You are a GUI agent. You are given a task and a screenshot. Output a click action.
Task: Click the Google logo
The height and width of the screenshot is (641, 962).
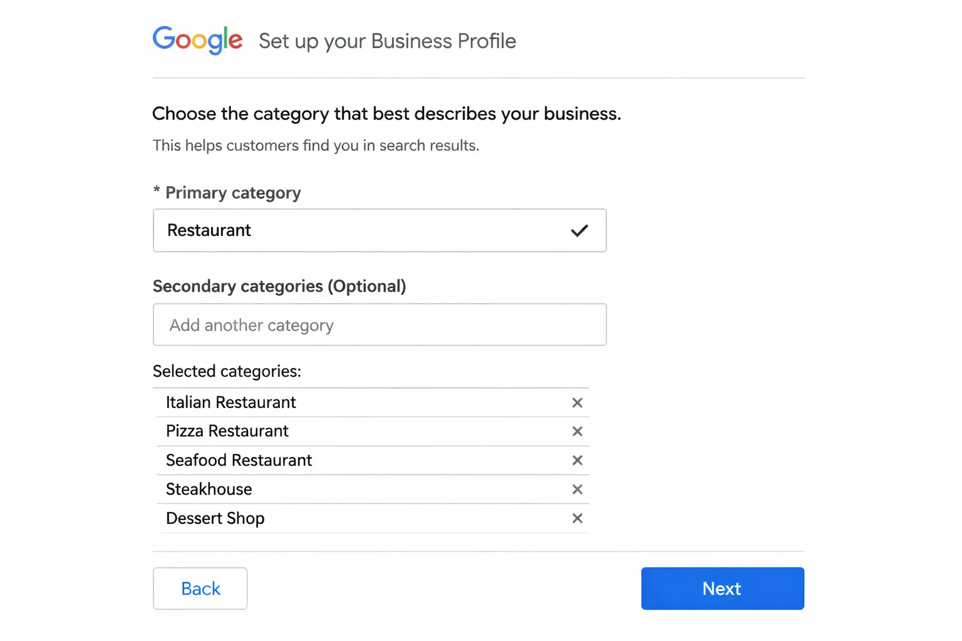198,40
